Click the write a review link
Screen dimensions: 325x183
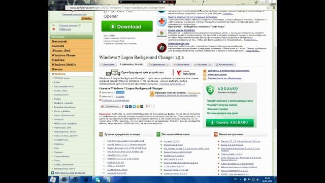(217, 74)
